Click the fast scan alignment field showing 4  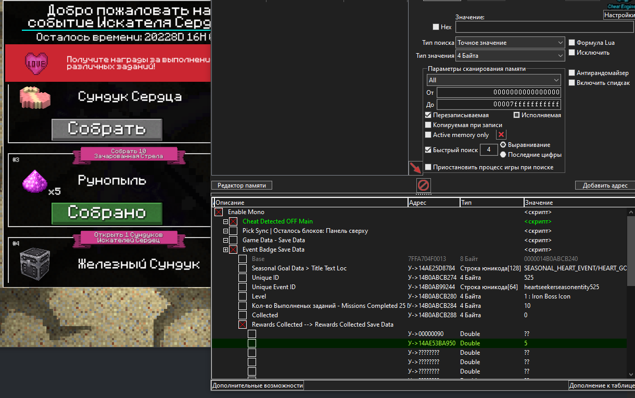click(x=489, y=150)
